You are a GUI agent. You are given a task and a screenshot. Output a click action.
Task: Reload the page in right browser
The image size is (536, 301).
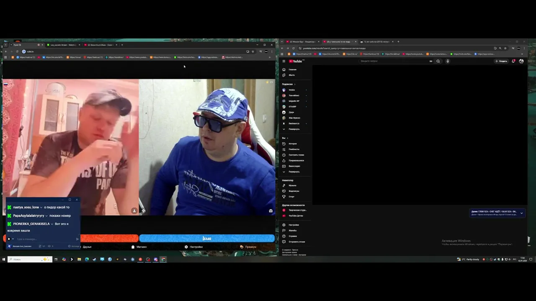point(293,48)
